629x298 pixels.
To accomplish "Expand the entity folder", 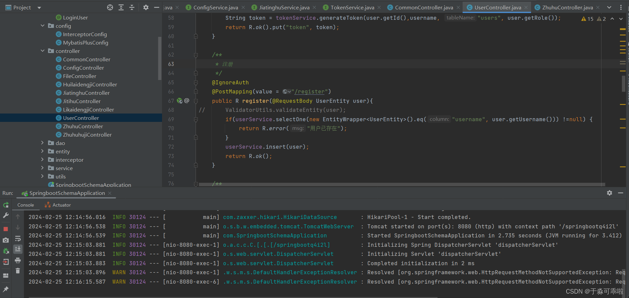I will 43,151.
